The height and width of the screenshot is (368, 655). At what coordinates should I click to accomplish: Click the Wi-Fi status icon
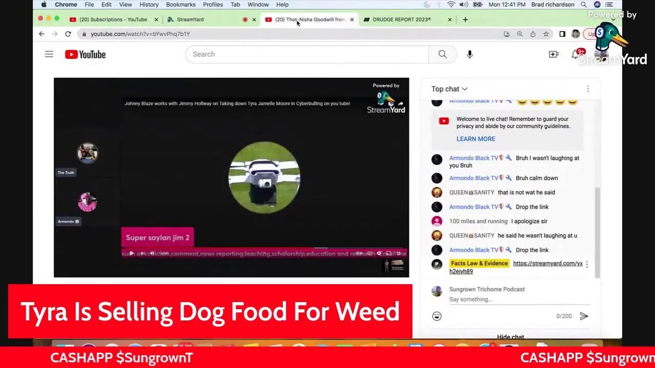(451, 5)
